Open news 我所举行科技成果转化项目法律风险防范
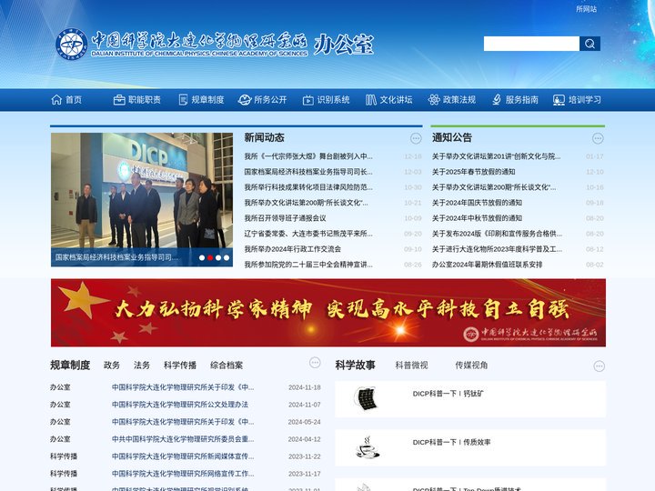Screen dimensions: 655x491 (x=308, y=187)
